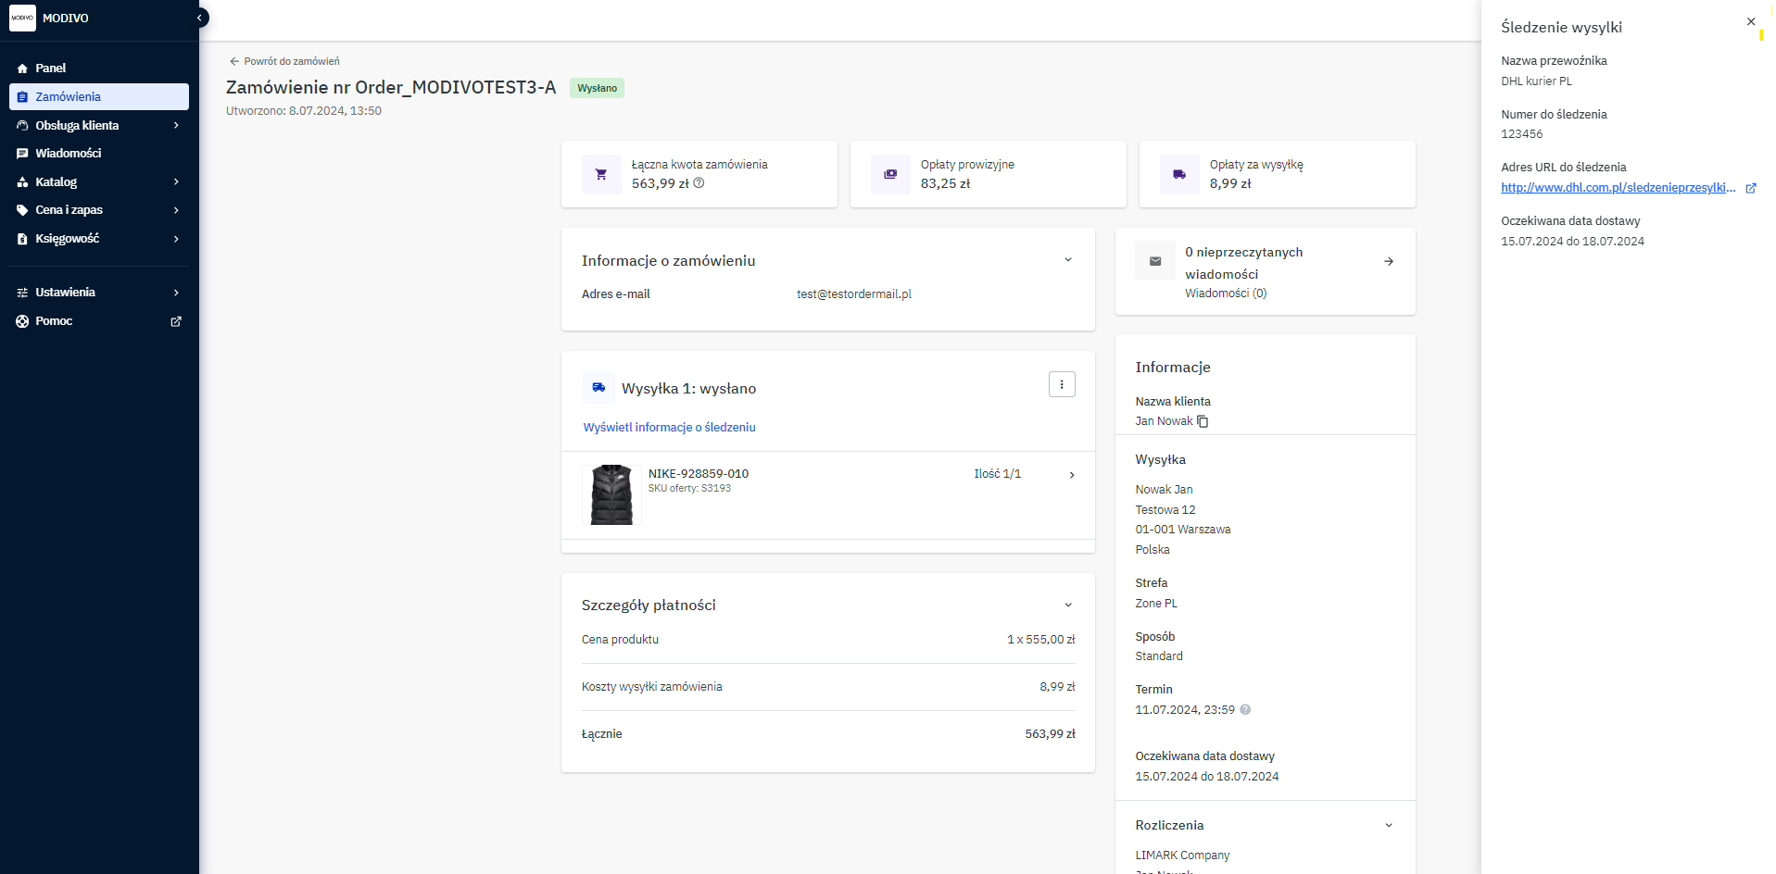Click product name NIKE-928859-010
Image resolution: width=1776 pixels, height=874 pixels.
coord(699,474)
